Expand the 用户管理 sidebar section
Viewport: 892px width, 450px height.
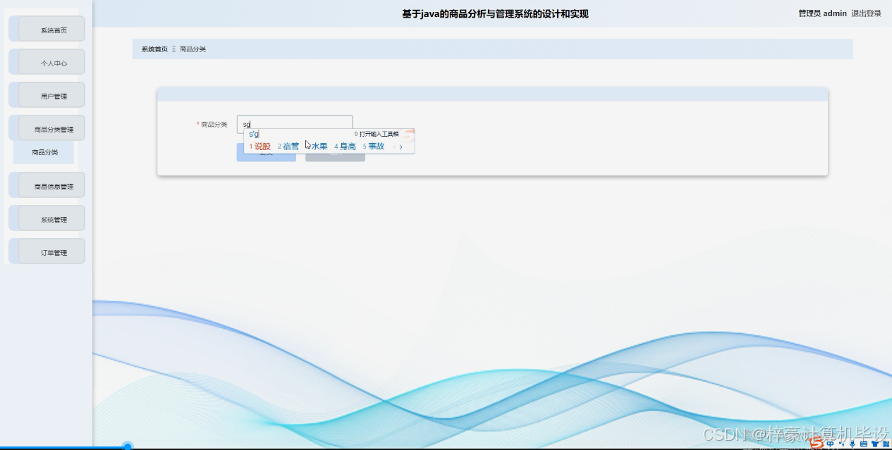(x=47, y=94)
